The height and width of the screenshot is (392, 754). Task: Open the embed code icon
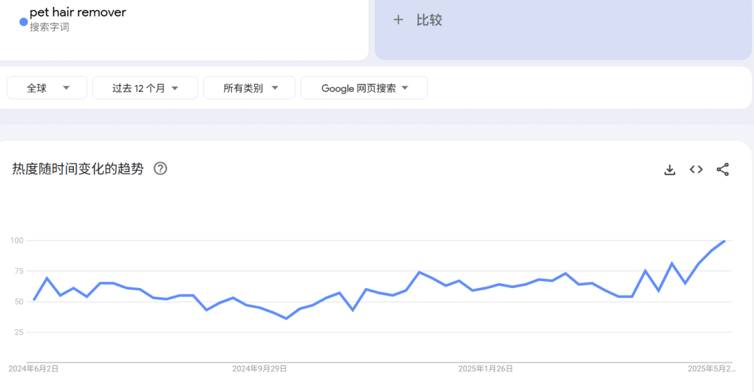pyautogui.click(x=696, y=169)
